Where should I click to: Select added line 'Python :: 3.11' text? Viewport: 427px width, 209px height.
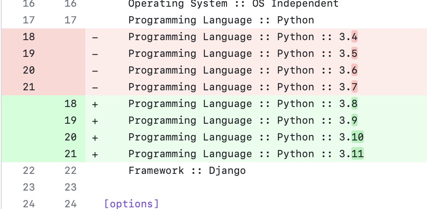pyautogui.click(x=320, y=154)
